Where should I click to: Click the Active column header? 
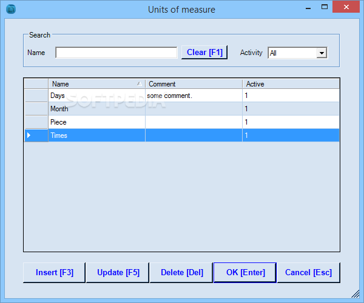(291, 84)
